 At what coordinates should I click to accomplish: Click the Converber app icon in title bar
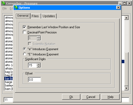tap(3, 3)
